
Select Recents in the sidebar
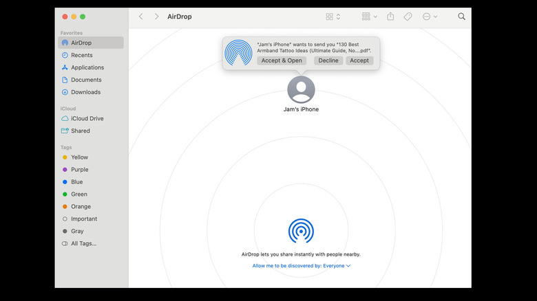(x=81, y=55)
